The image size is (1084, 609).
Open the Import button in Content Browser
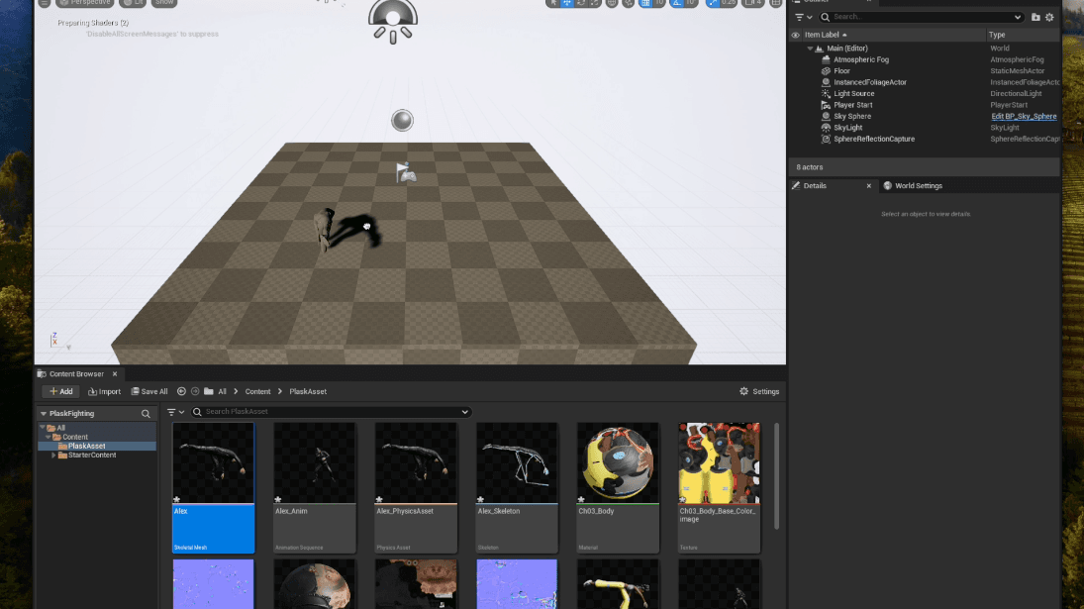click(104, 391)
